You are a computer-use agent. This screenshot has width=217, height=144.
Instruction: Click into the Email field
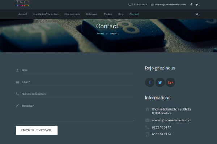pyautogui.click(x=76, y=82)
